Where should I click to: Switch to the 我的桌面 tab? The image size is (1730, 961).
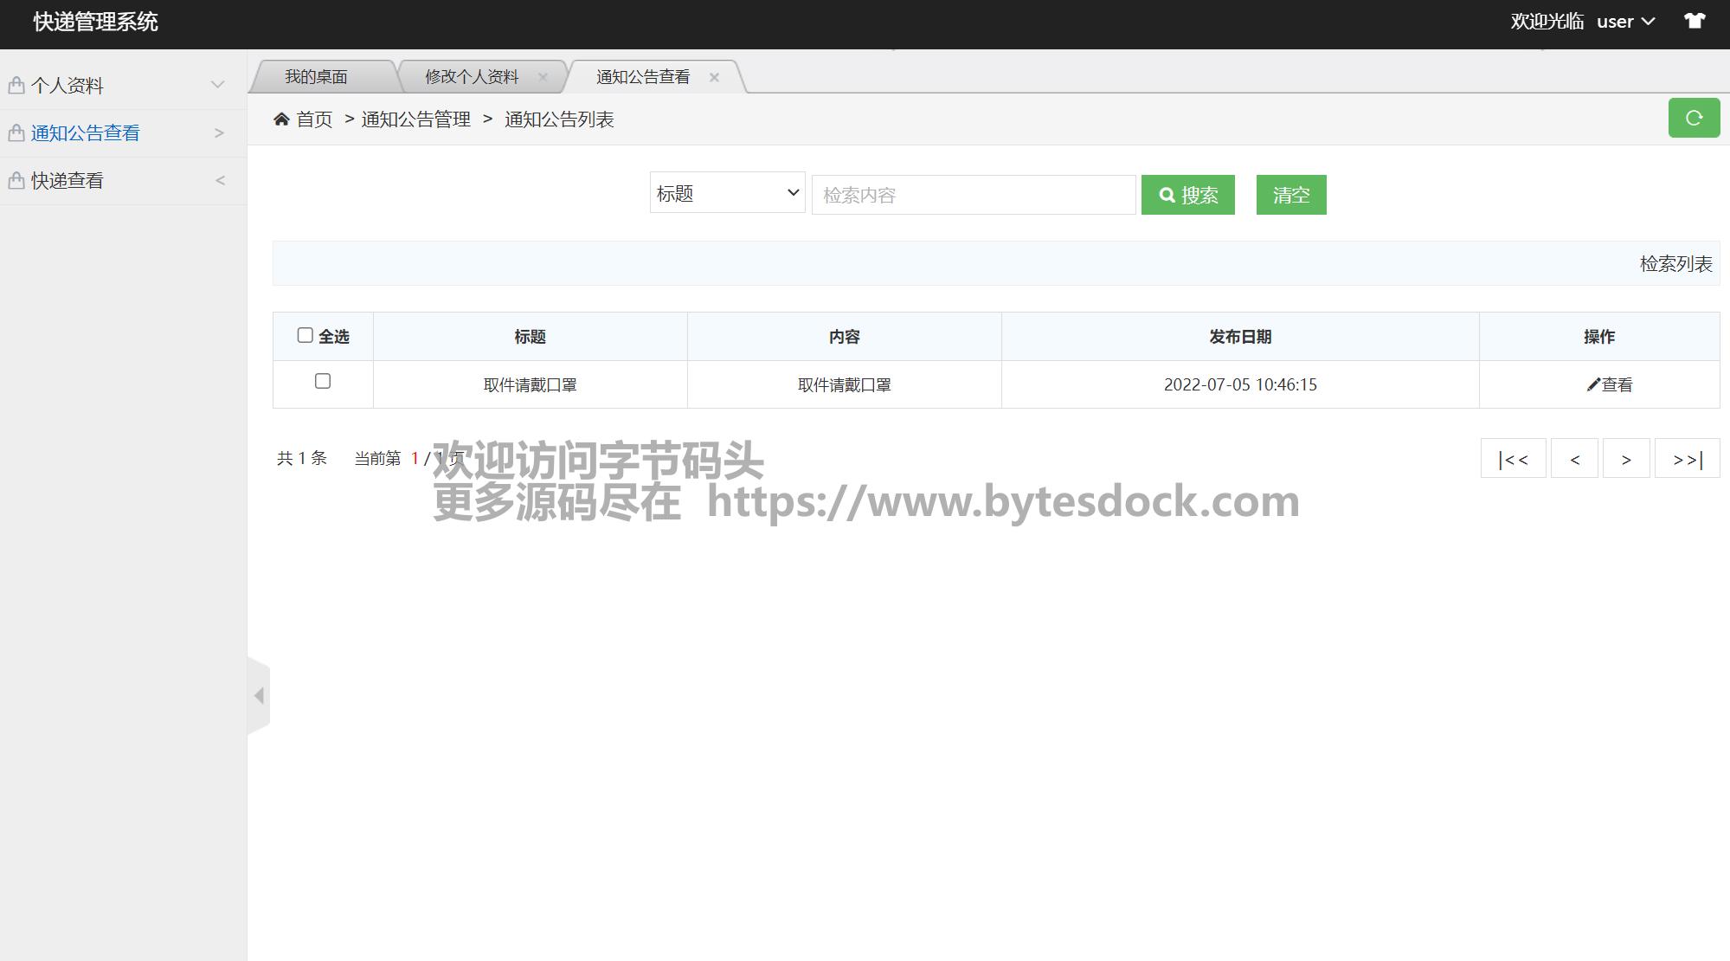317,77
